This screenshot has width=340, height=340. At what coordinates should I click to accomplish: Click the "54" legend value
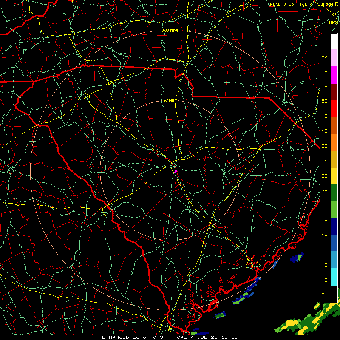(325, 86)
